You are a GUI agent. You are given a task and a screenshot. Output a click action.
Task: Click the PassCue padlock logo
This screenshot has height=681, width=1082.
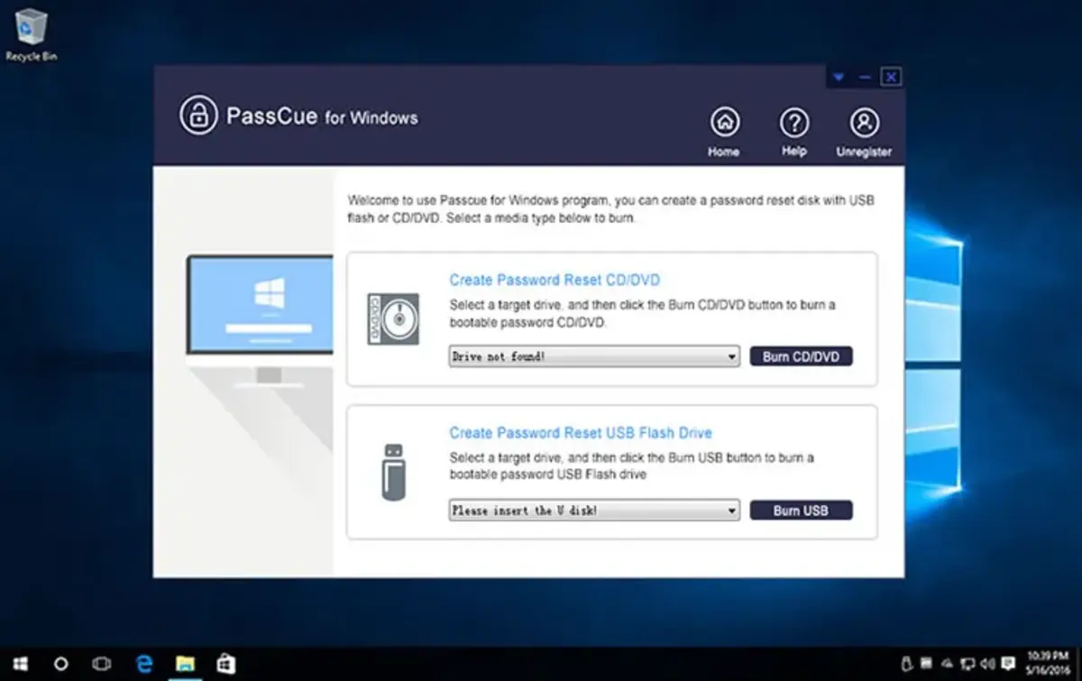point(197,116)
